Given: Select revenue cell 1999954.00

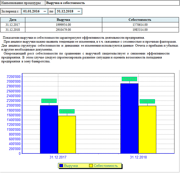Looking at the screenshot, I should point(64,25).
